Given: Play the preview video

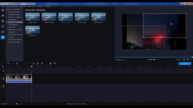Looking at the screenshot, I should pos(154,59).
